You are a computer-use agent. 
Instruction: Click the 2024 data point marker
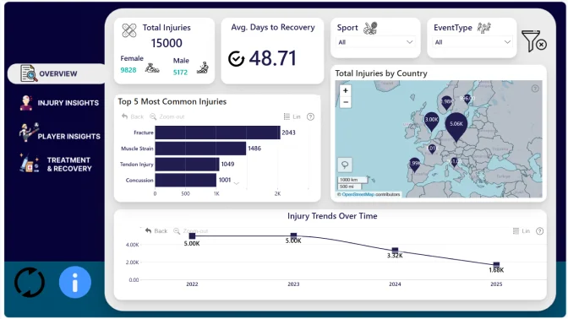coord(395,251)
